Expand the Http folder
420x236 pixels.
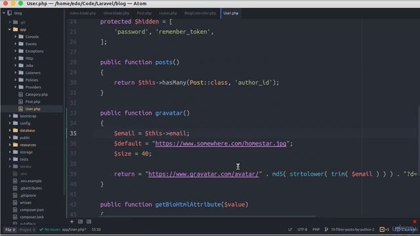[x=15, y=58]
